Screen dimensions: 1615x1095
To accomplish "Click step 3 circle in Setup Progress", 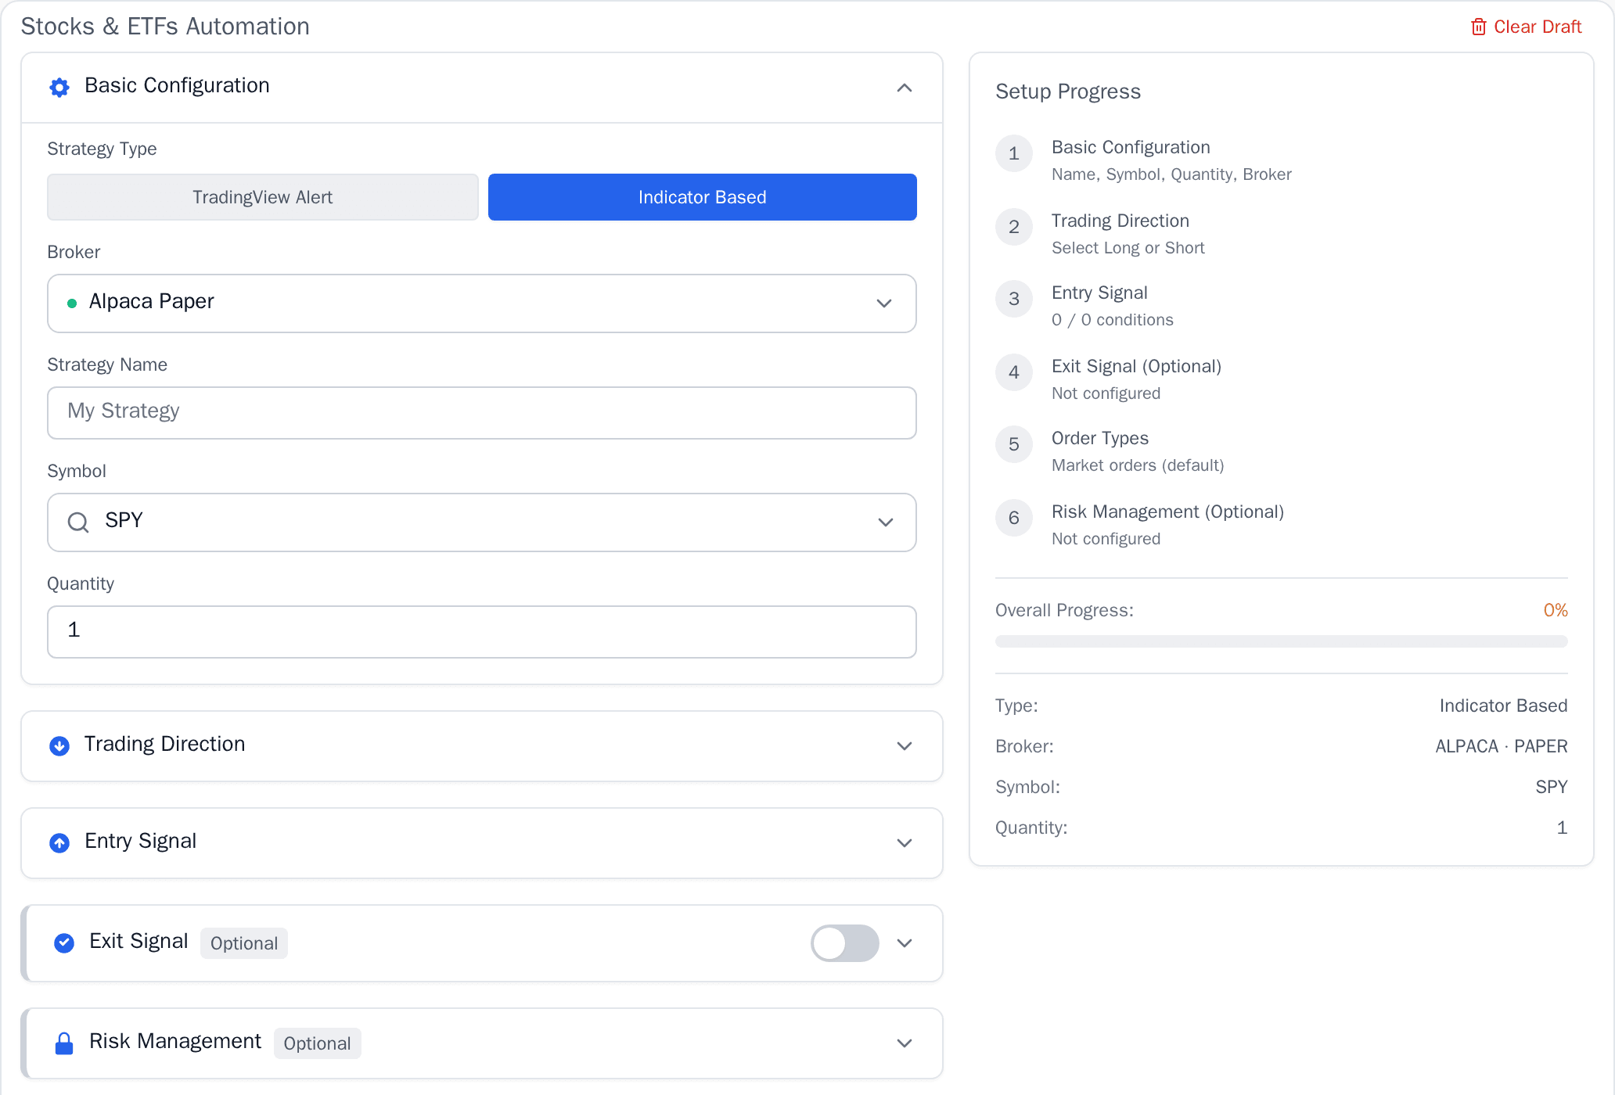I will click(1014, 299).
